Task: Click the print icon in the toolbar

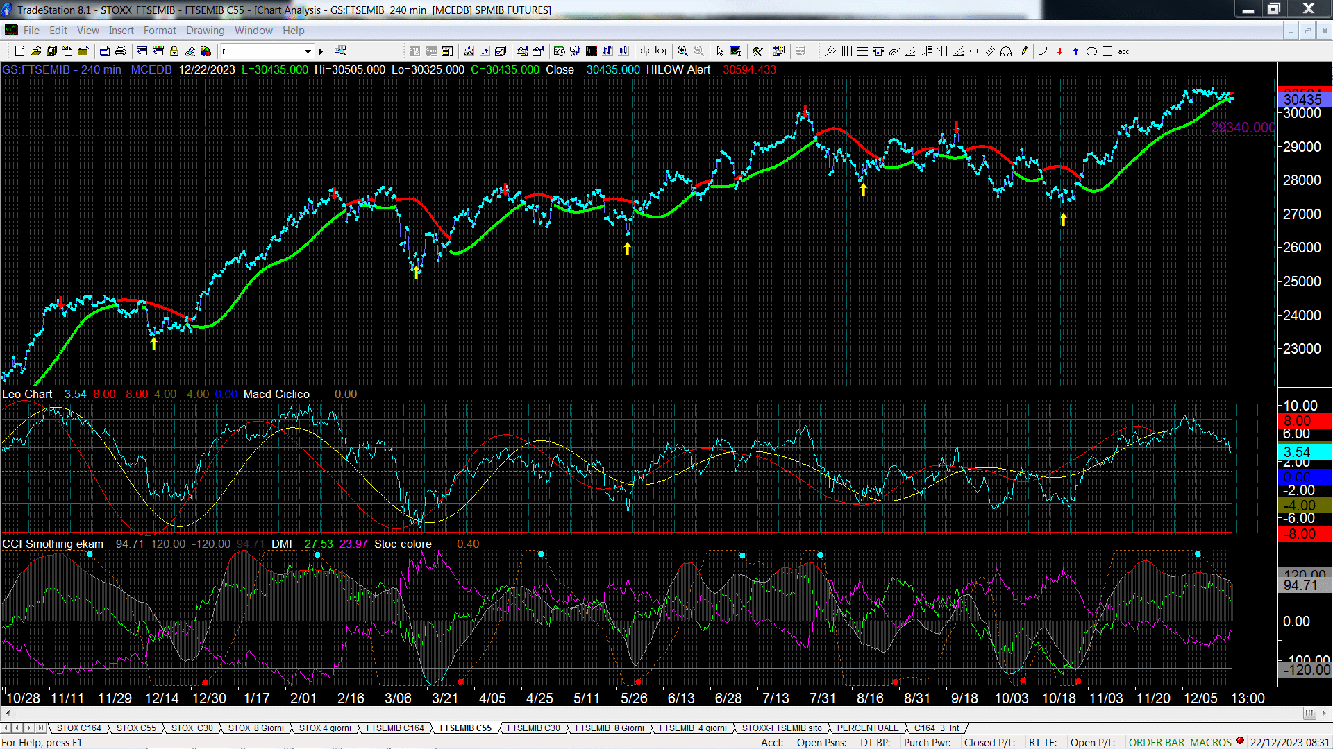Action: click(121, 51)
